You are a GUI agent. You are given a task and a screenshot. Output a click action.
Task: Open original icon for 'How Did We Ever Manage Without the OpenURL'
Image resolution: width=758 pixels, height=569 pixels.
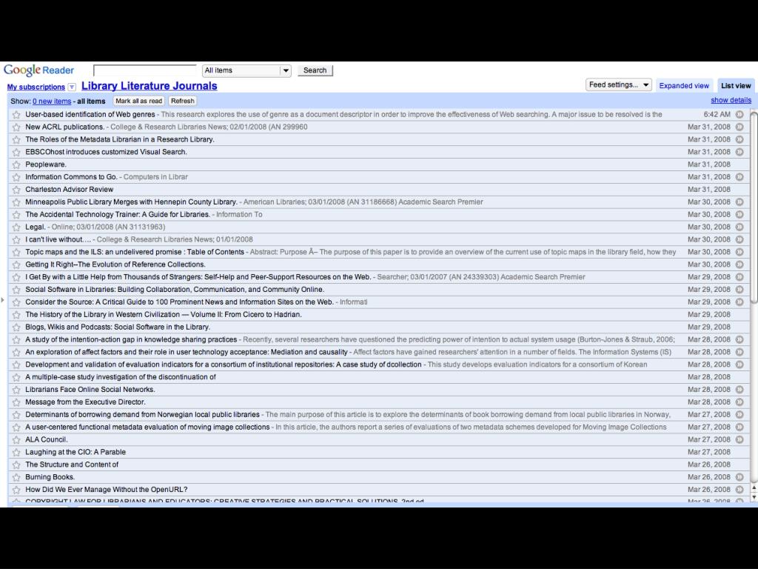(x=739, y=490)
